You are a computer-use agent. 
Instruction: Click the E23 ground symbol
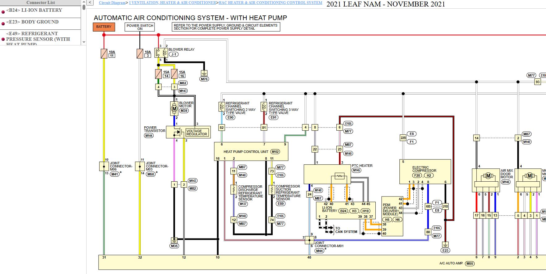click(x=445, y=244)
